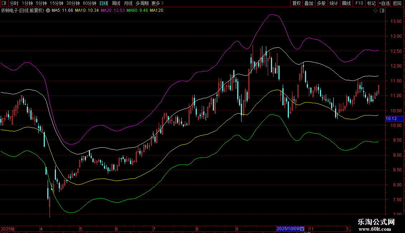This screenshot has height=233, width=405.
Task: Open the 统计 statistics tool
Action: click(334, 3)
